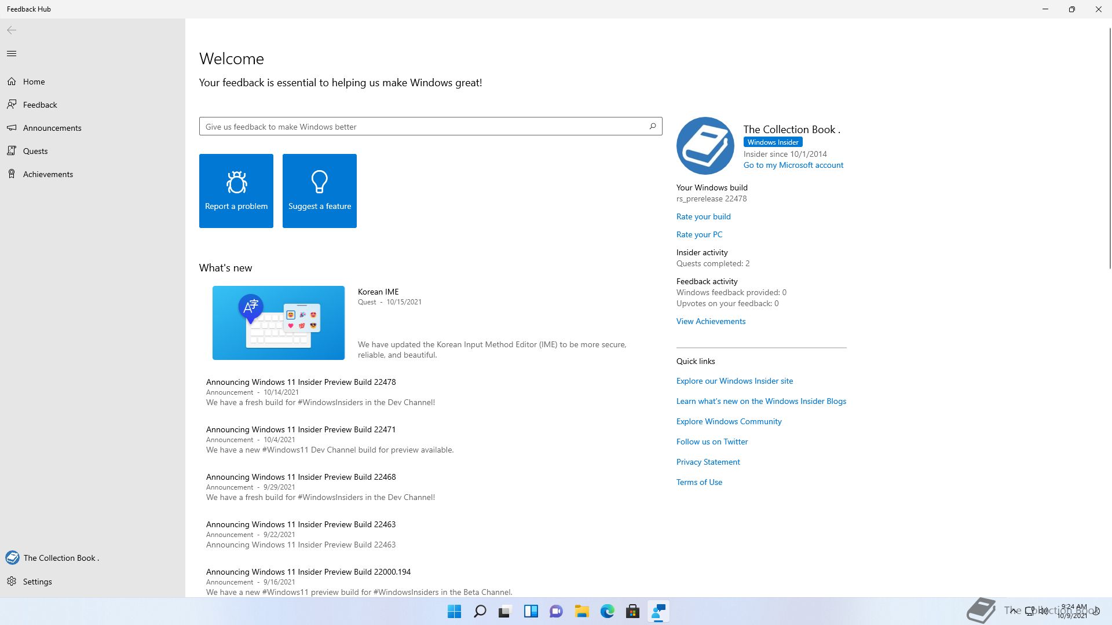Click the lightbulb icon on Suggest tile
Viewport: 1112px width, 625px height.
click(320, 182)
